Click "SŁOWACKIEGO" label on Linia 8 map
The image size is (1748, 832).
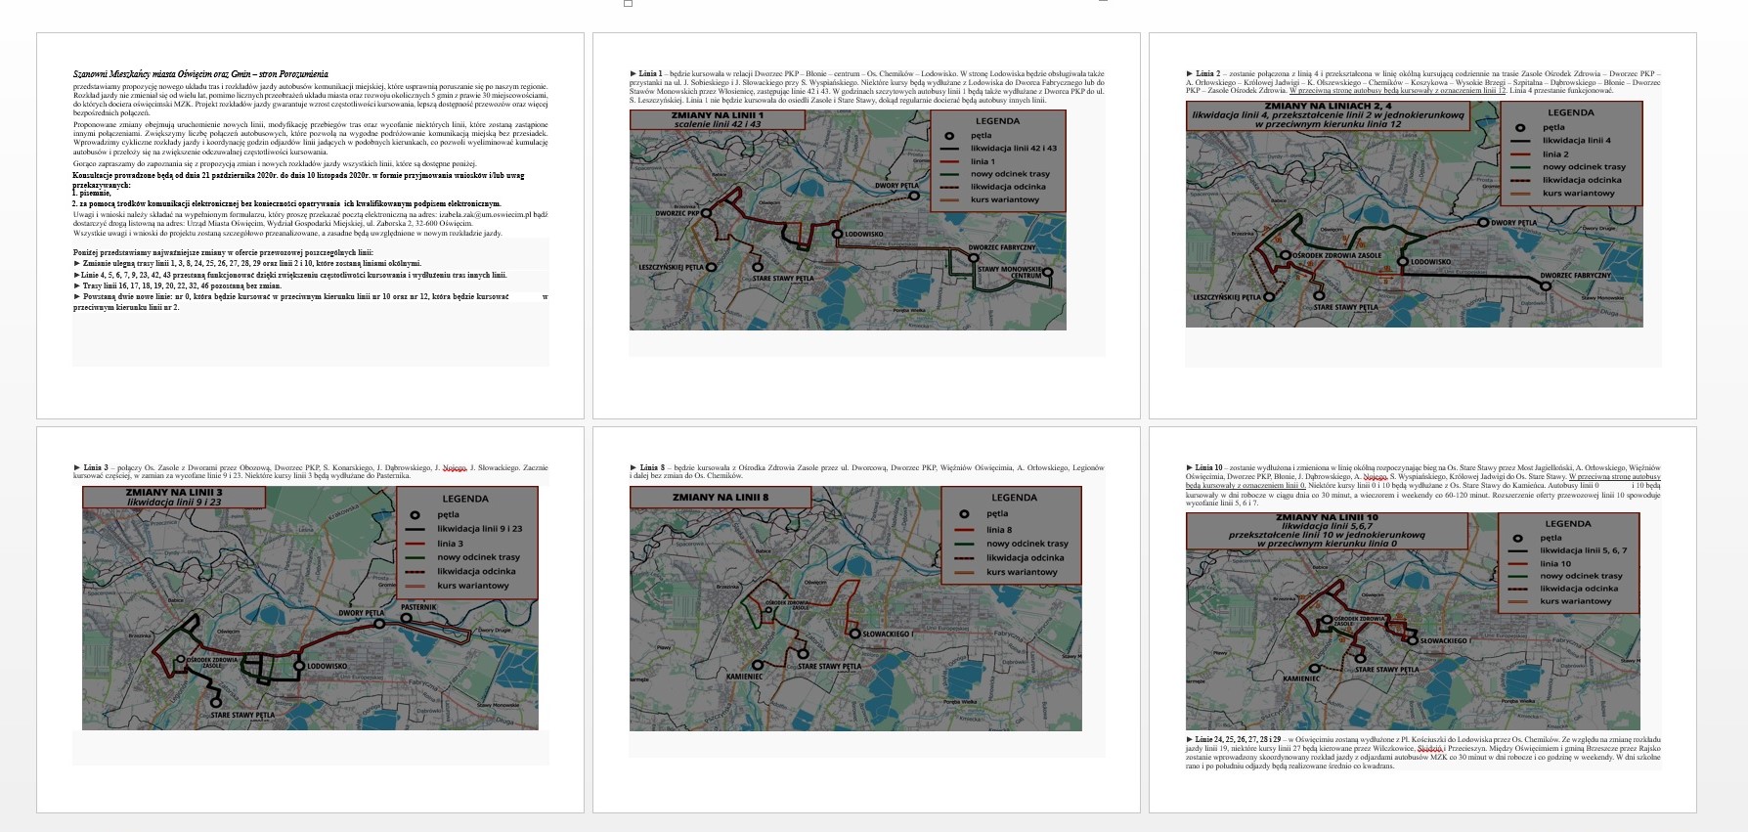tap(887, 635)
